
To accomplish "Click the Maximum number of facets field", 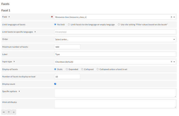I will 67,47.
